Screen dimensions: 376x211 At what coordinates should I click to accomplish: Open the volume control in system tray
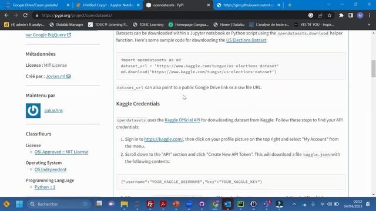[x=330, y=204]
